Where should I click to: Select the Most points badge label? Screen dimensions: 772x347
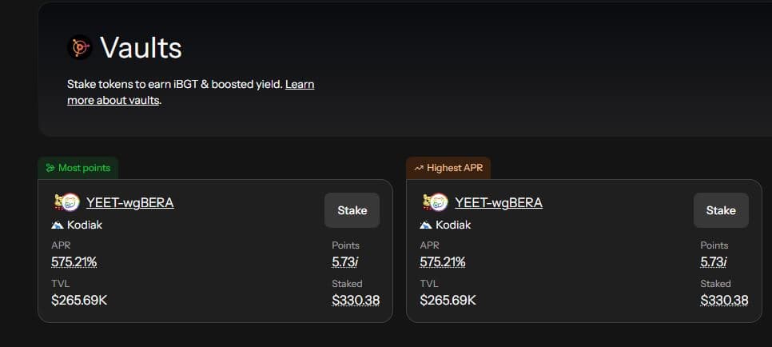[85, 168]
